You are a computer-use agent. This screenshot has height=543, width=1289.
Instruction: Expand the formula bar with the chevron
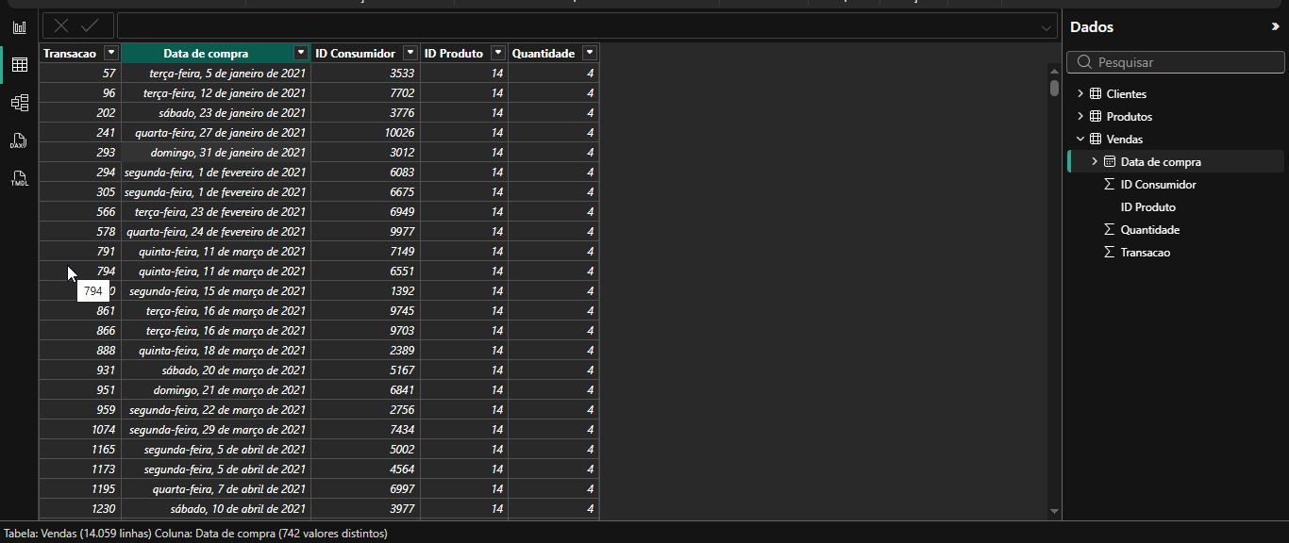click(x=1046, y=27)
